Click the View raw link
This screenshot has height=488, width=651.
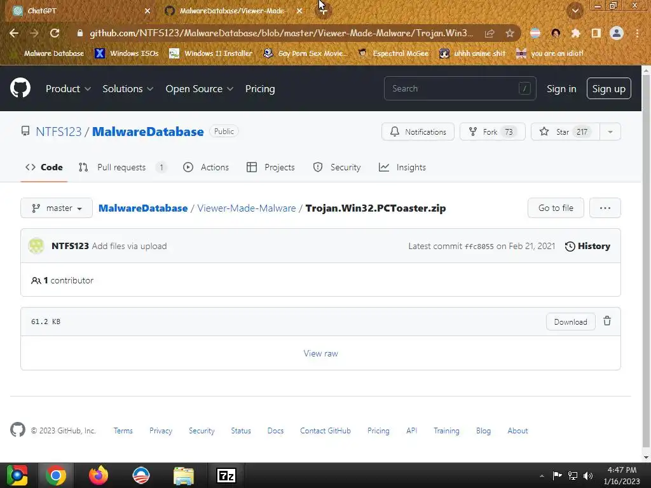pos(320,353)
